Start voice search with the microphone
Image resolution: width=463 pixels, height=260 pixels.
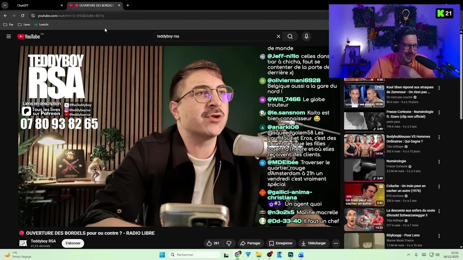click(306, 36)
